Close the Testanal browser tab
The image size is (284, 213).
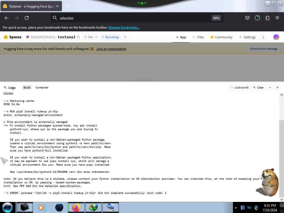coord(57,6)
